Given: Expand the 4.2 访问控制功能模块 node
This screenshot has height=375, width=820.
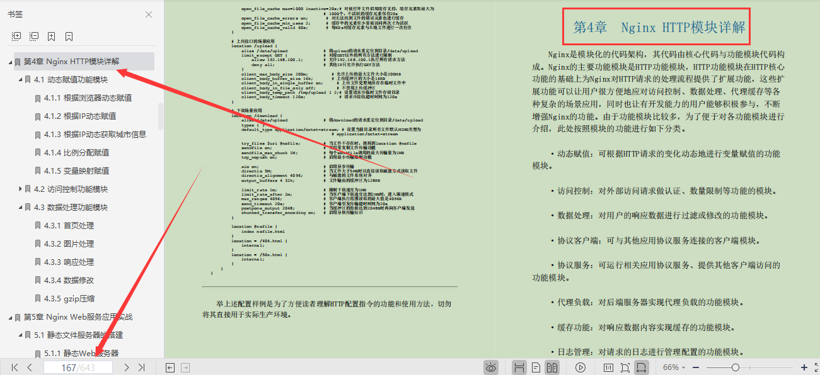Looking at the screenshot, I should point(21,189).
